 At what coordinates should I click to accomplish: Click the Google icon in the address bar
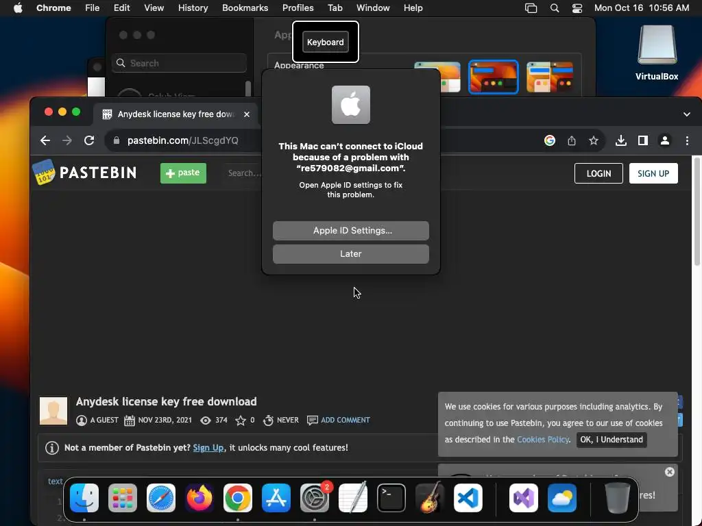[550, 140]
